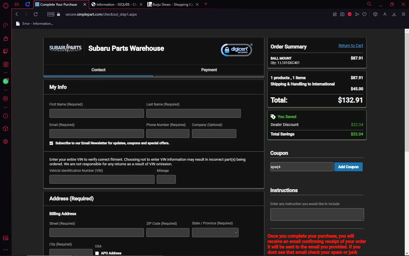Open extensions cube in toolbar
Screen dimensions: 409x256
pos(375,14)
